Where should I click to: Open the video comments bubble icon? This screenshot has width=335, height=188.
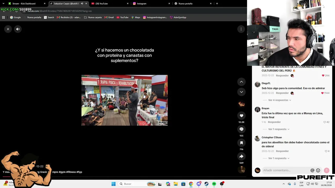click(241, 129)
